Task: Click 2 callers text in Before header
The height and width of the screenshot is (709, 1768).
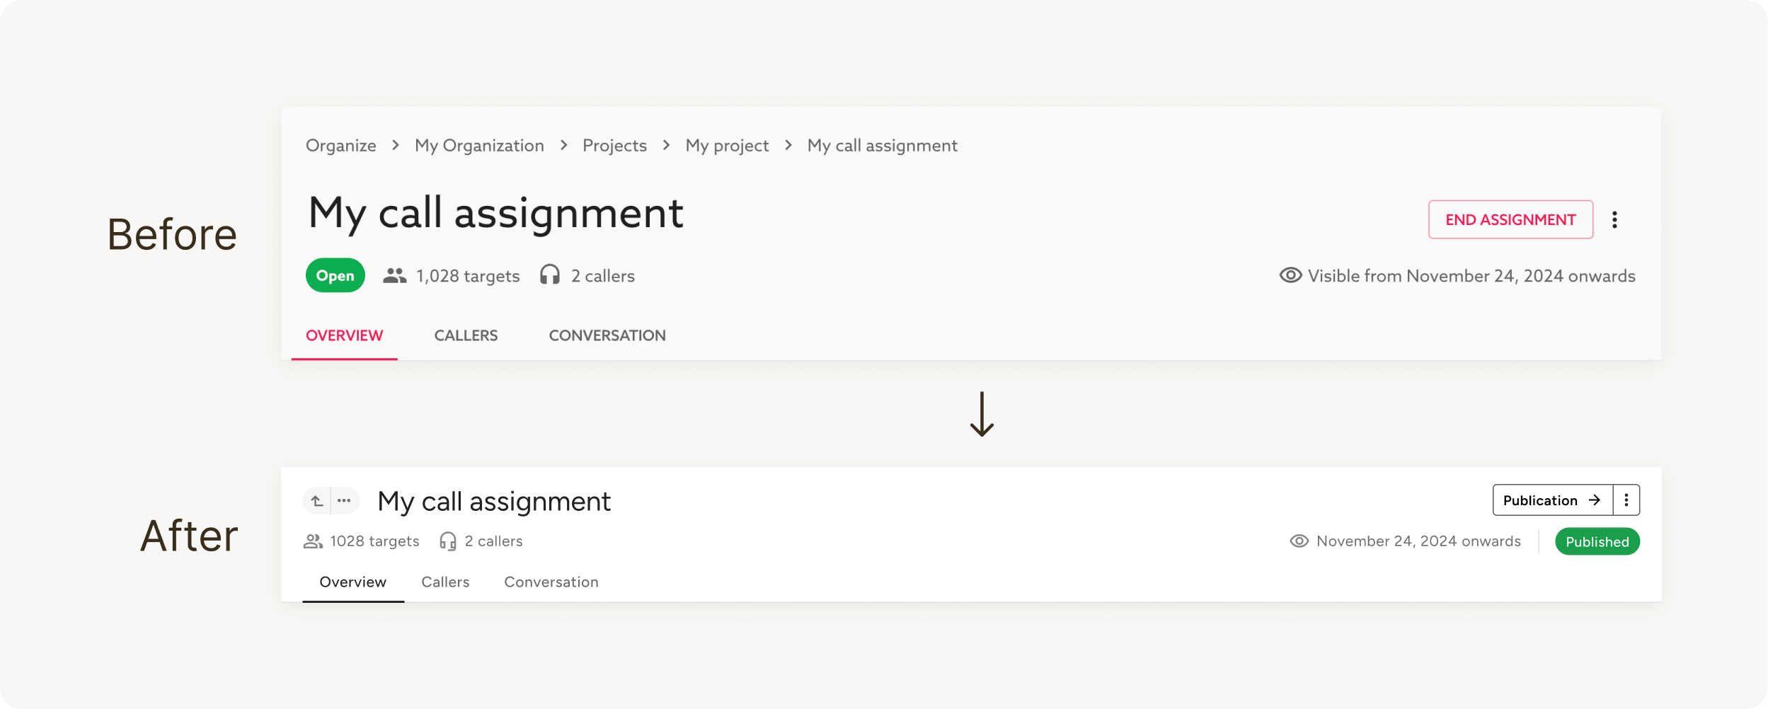Action: click(x=603, y=276)
